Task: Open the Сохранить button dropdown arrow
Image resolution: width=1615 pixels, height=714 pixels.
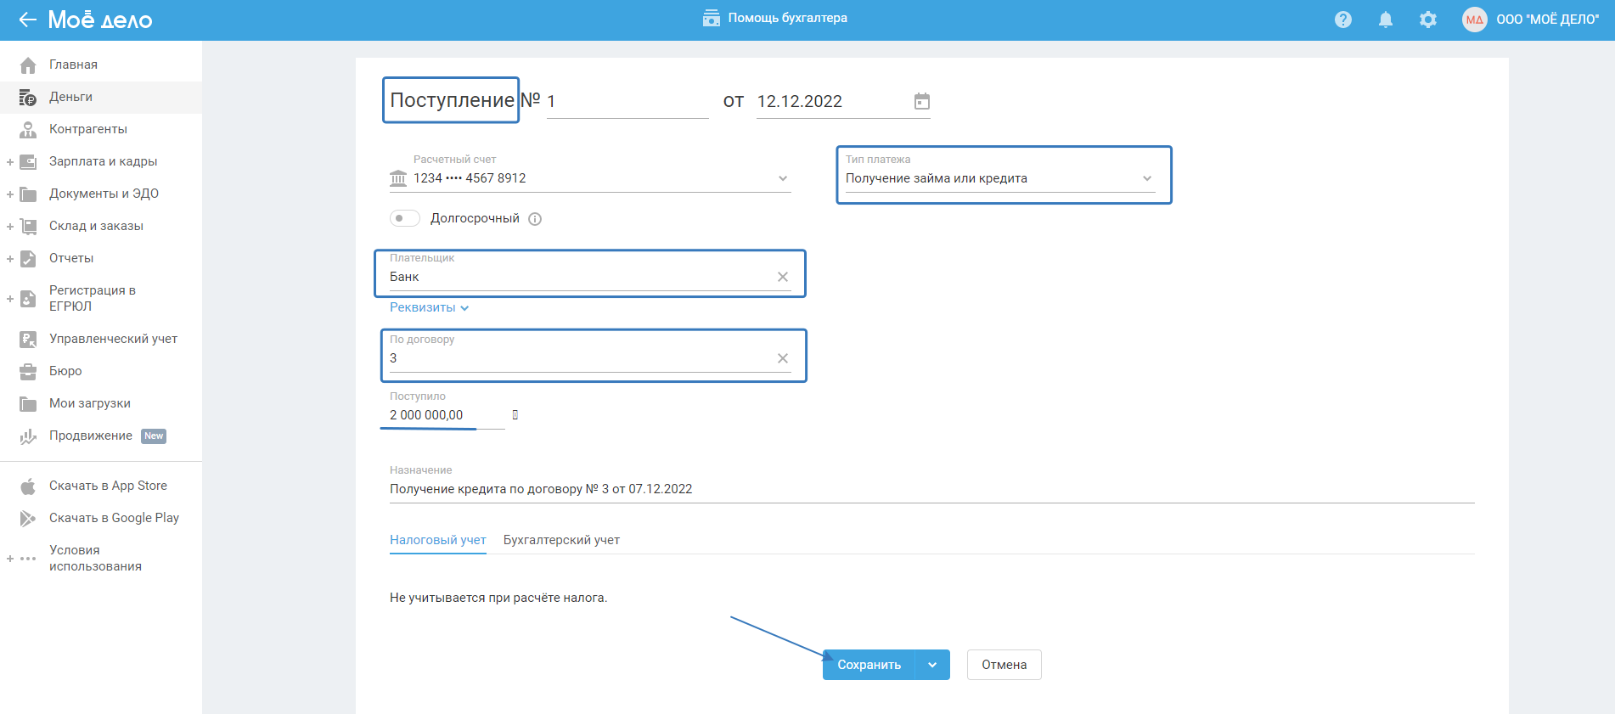Action: pyautogui.click(x=932, y=665)
